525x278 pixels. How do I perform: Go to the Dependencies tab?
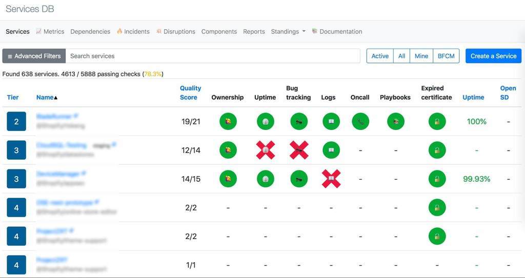pyautogui.click(x=90, y=31)
